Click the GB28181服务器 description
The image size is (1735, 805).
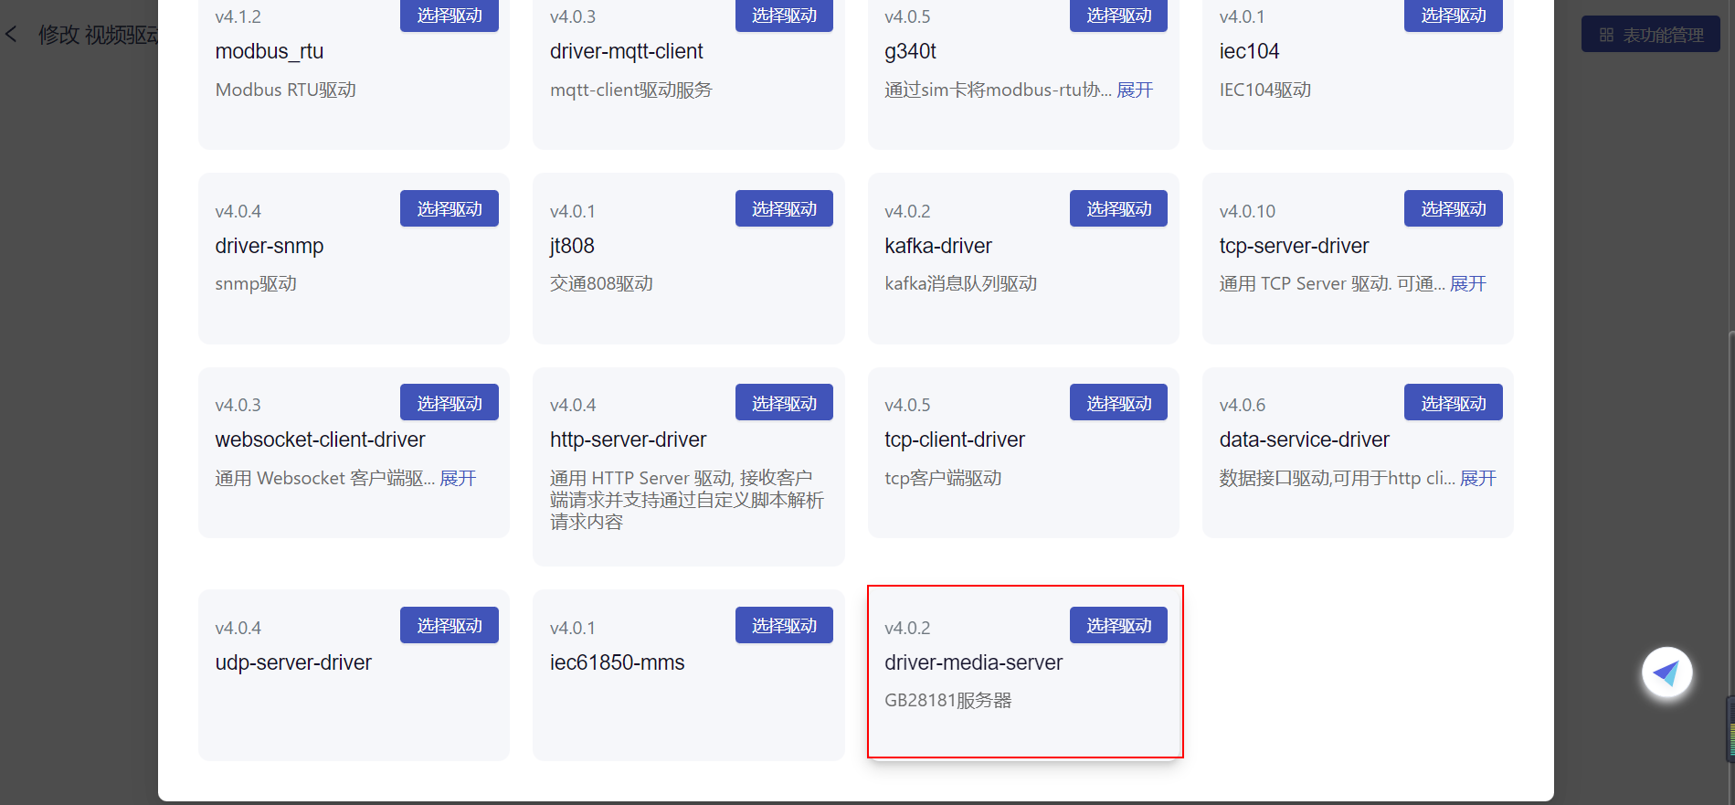[x=948, y=700]
